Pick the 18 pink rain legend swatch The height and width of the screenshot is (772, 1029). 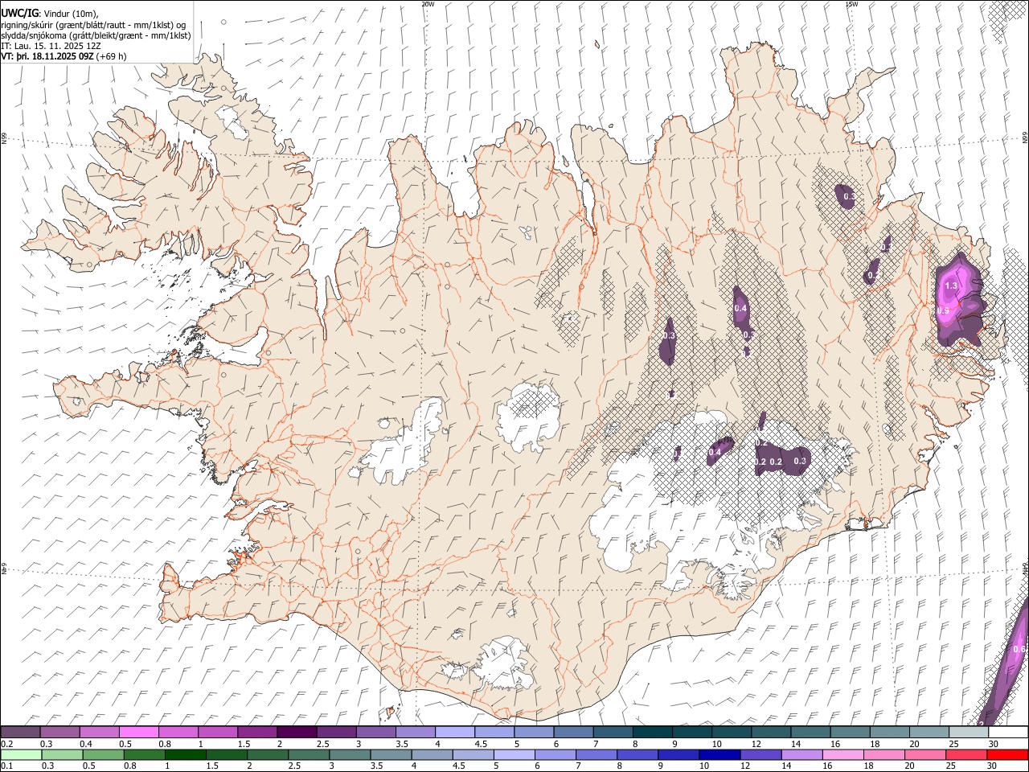pyautogui.click(x=885, y=754)
